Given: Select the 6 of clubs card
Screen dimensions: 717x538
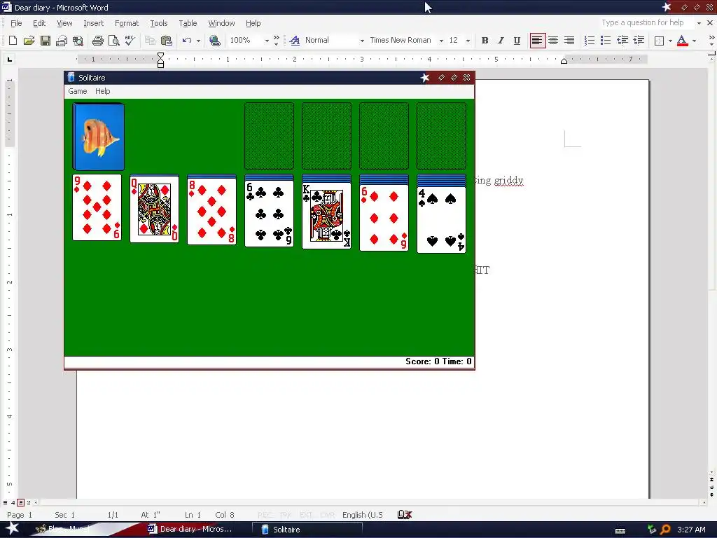Looking at the screenshot, I should pos(270,214).
